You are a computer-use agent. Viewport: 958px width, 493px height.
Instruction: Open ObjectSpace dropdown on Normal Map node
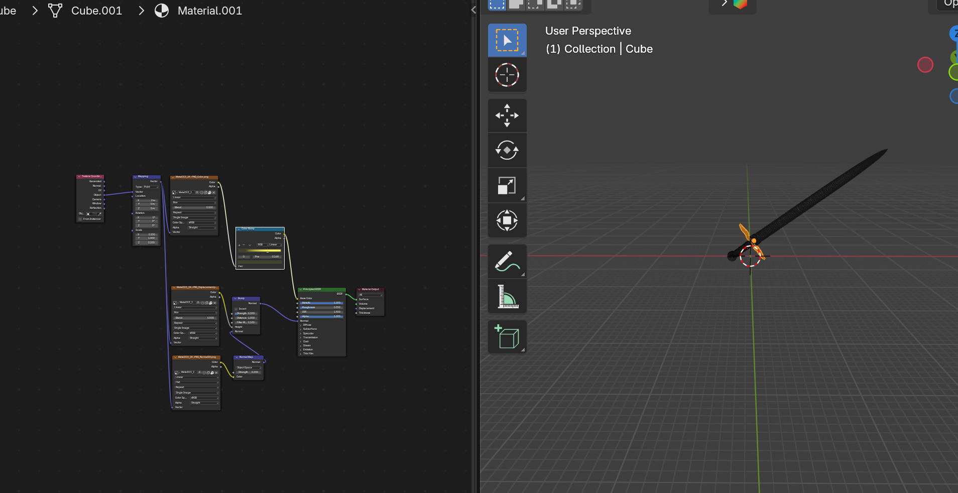(249, 367)
